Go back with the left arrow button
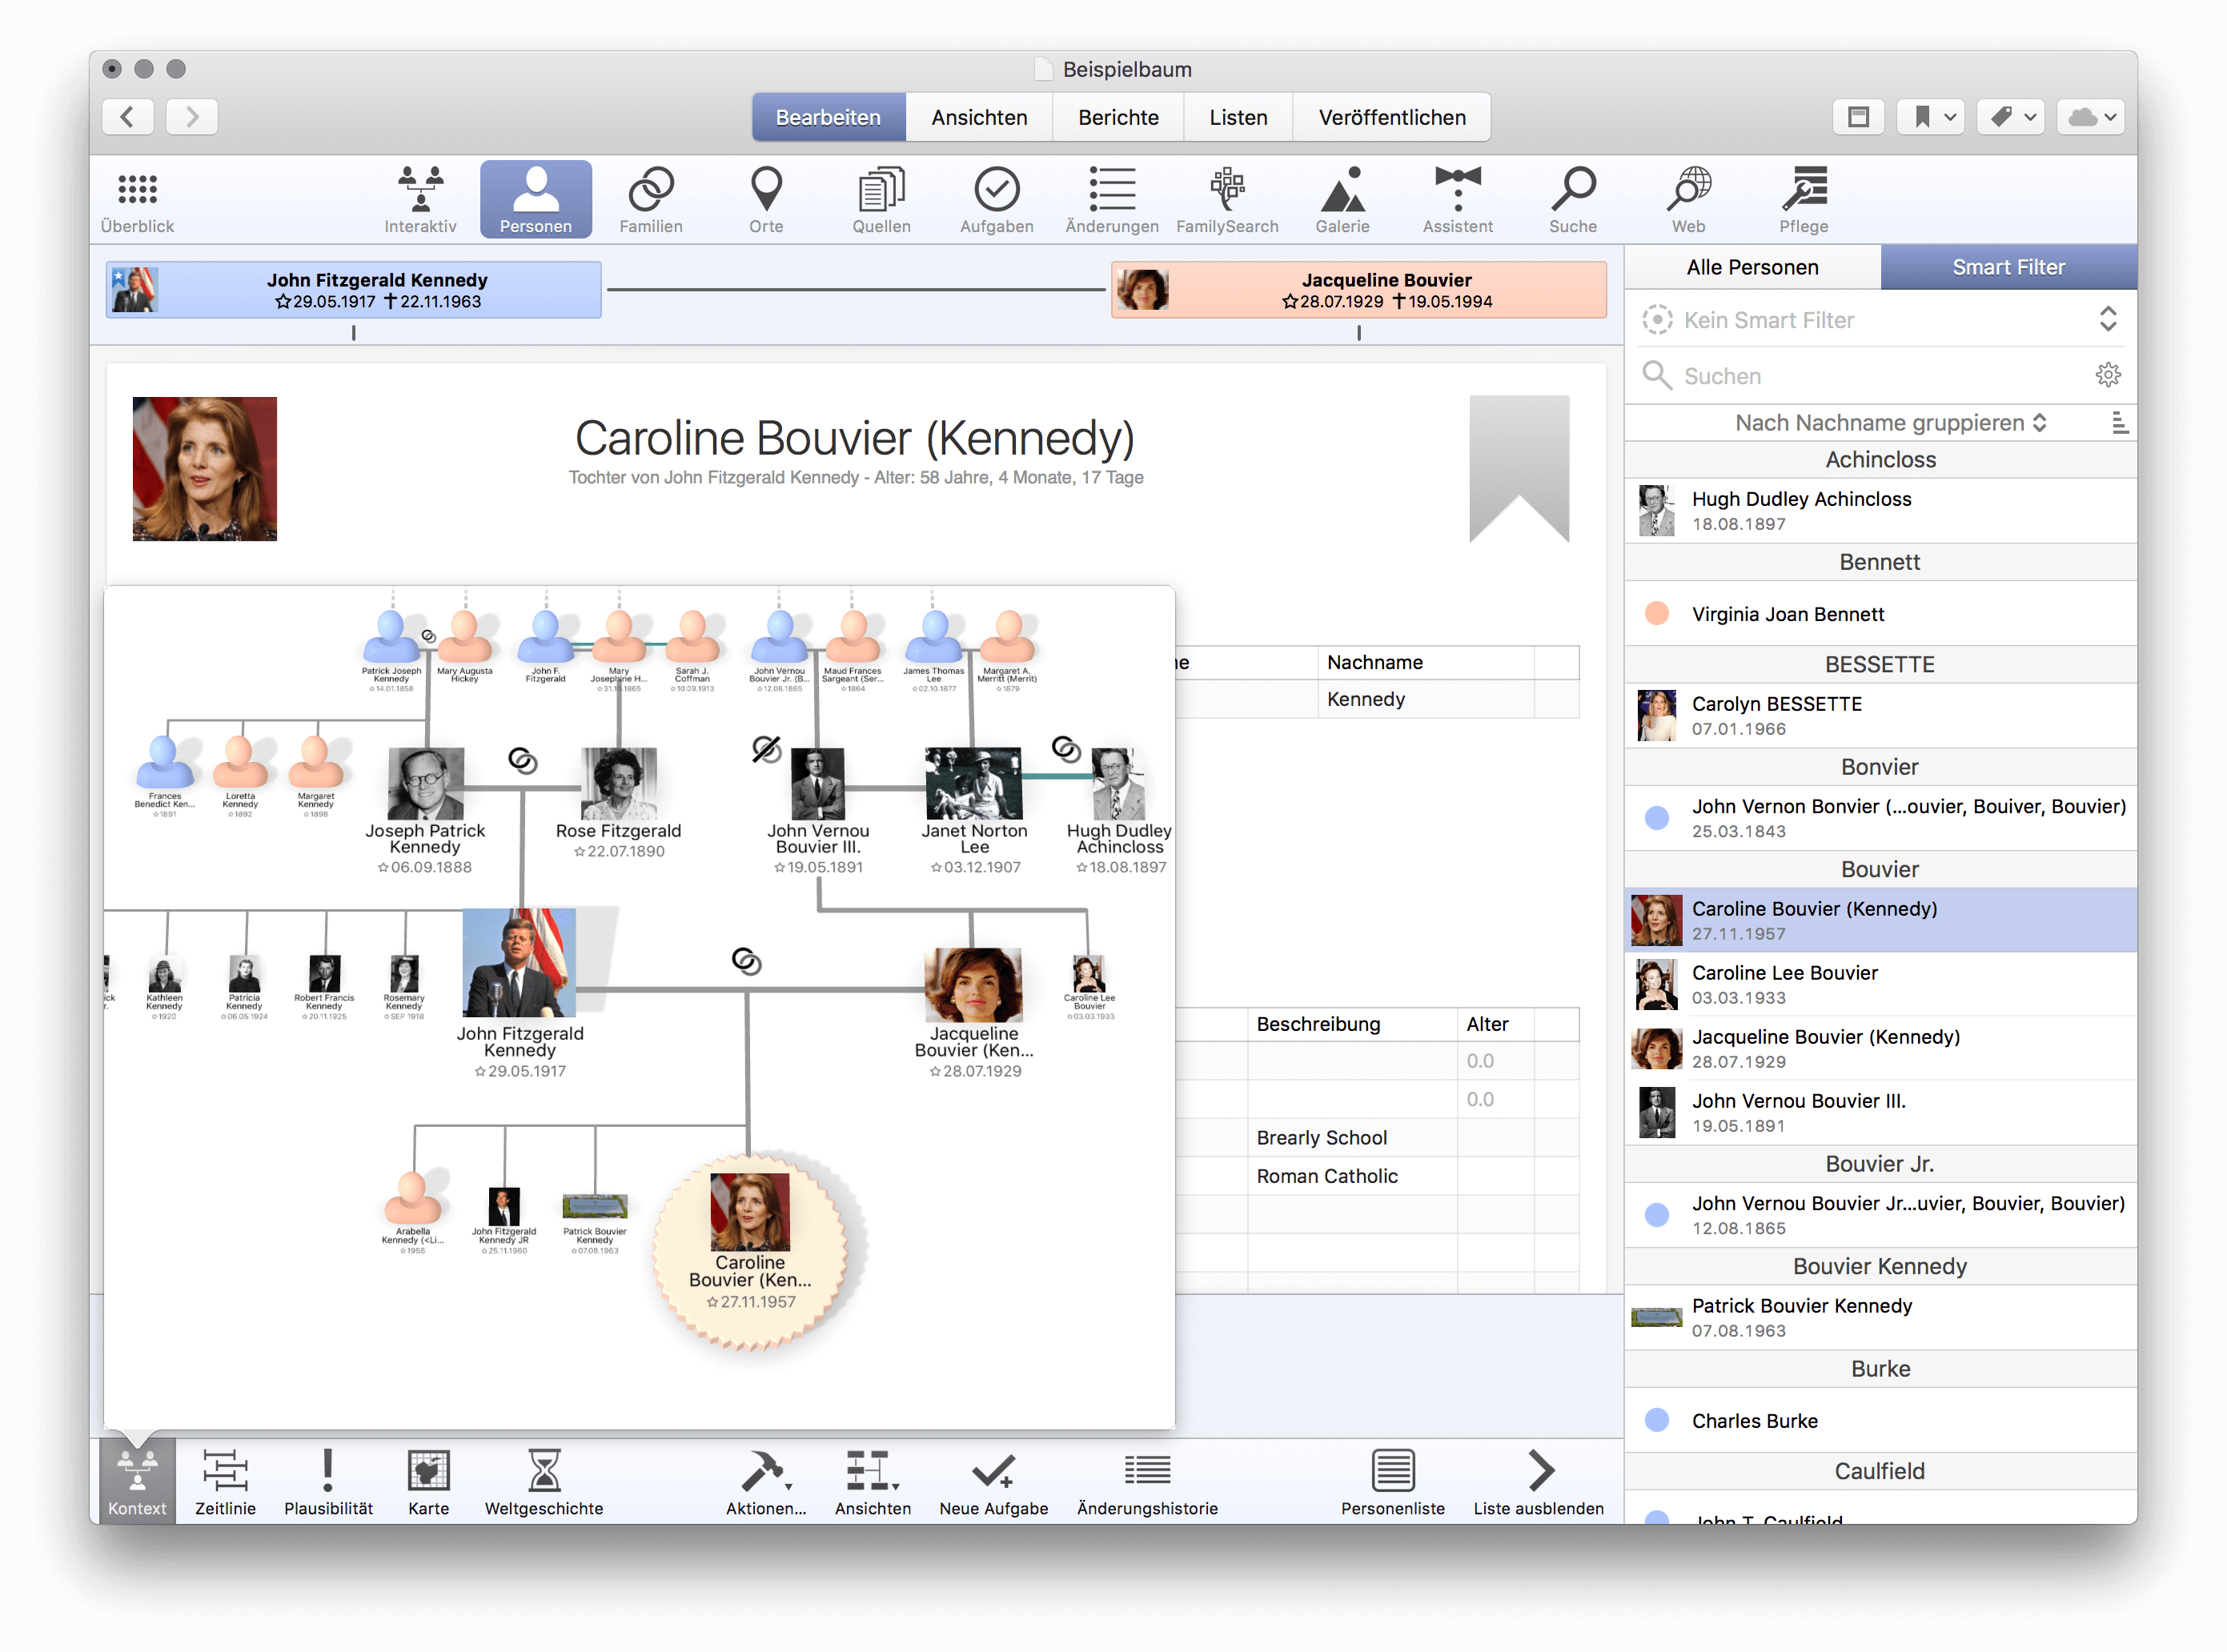This screenshot has width=2227, height=1652. (x=128, y=117)
